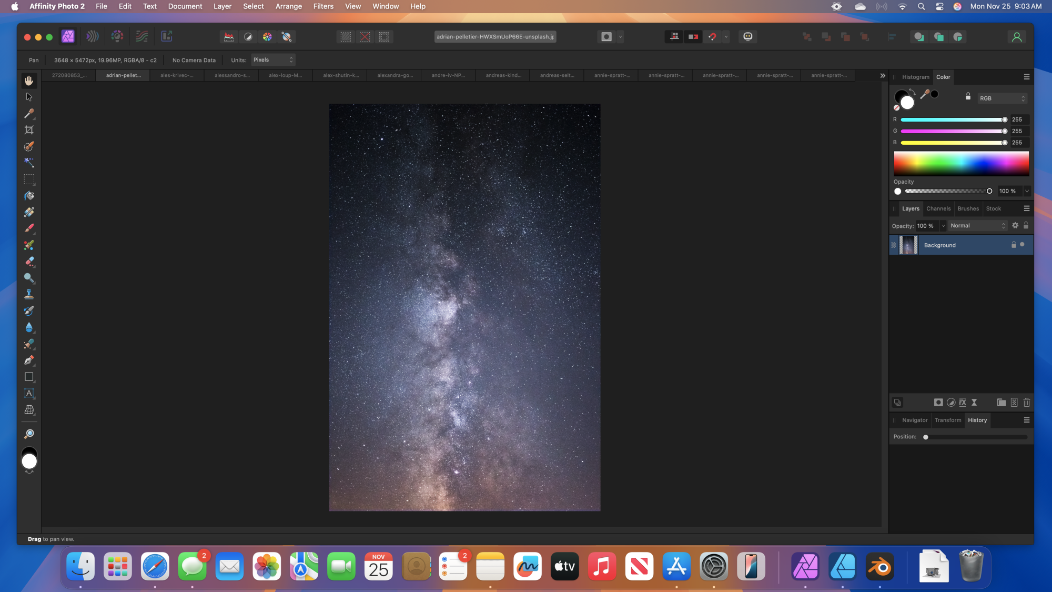Screen dimensions: 1052x592
Task: Switch to the Channels tab
Action: click(x=938, y=208)
